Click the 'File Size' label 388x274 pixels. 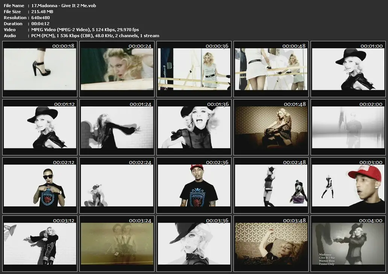(x=12, y=12)
